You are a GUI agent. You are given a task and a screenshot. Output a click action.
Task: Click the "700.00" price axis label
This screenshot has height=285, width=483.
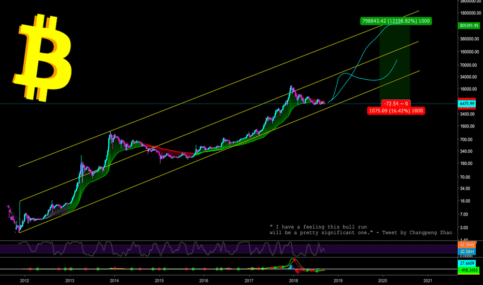pos(466,139)
